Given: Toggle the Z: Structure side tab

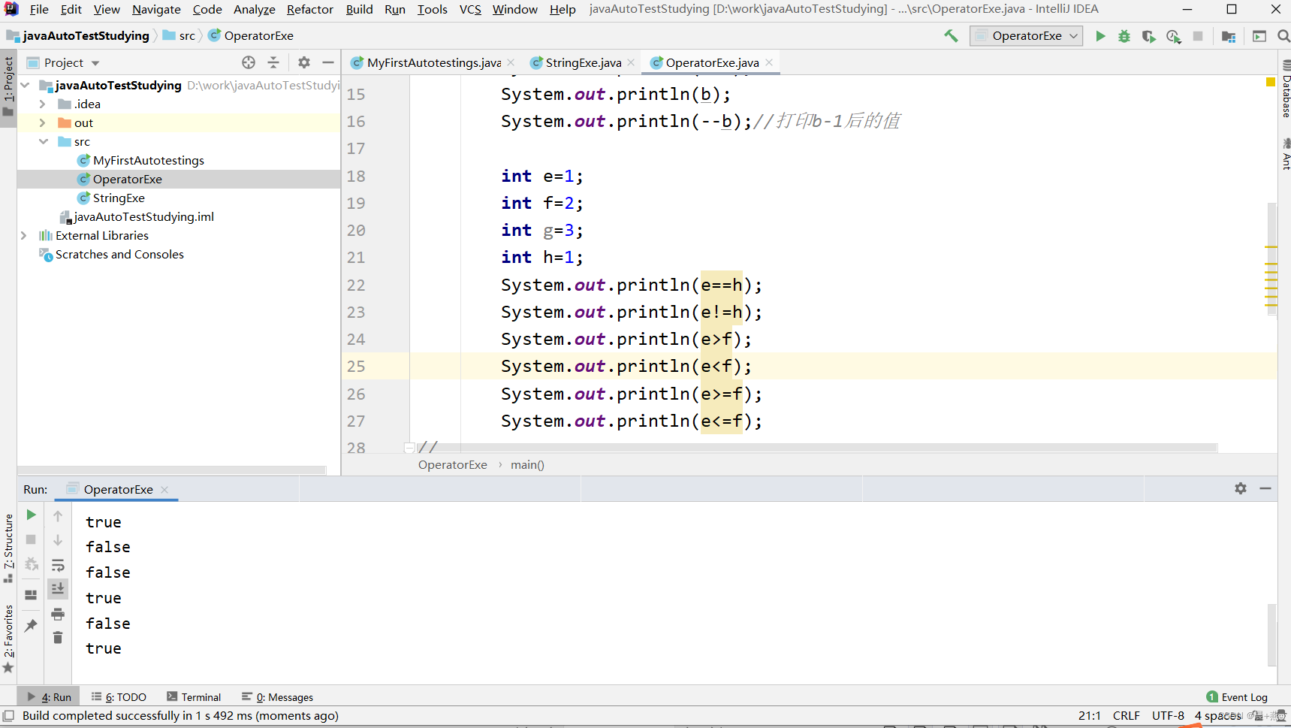Looking at the screenshot, I should 8,548.
